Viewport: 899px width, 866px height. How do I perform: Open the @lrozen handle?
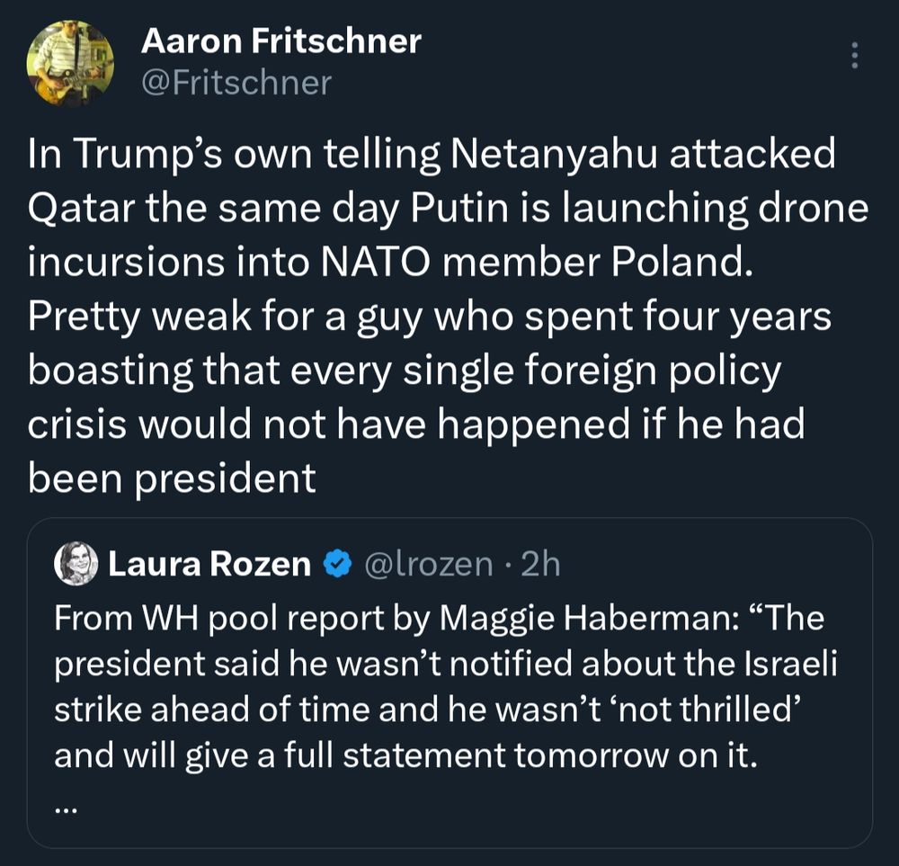(x=428, y=563)
